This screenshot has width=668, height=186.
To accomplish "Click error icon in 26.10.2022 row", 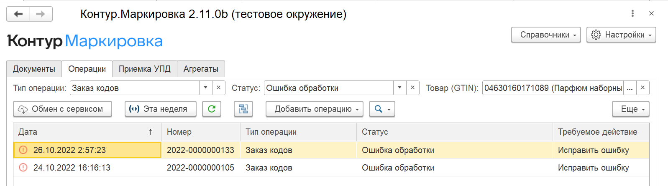I will [x=23, y=150].
